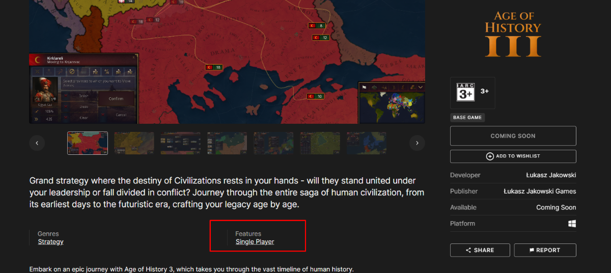This screenshot has height=273, width=611.
Task: Click the Windows platform icon
Action: 572,224
